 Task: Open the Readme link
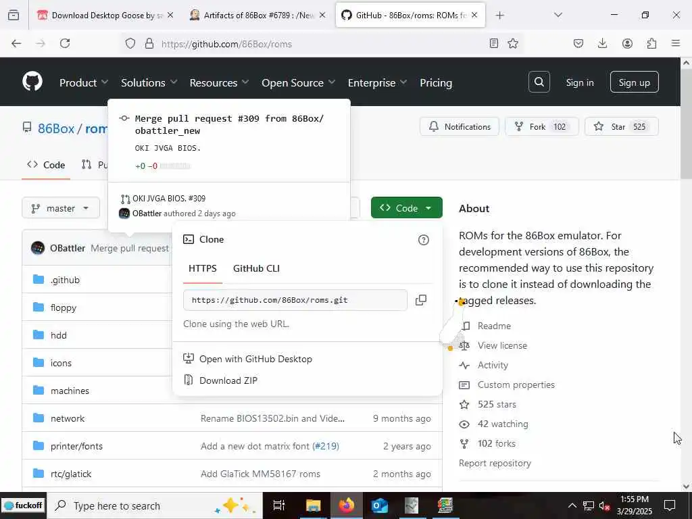coord(494,326)
